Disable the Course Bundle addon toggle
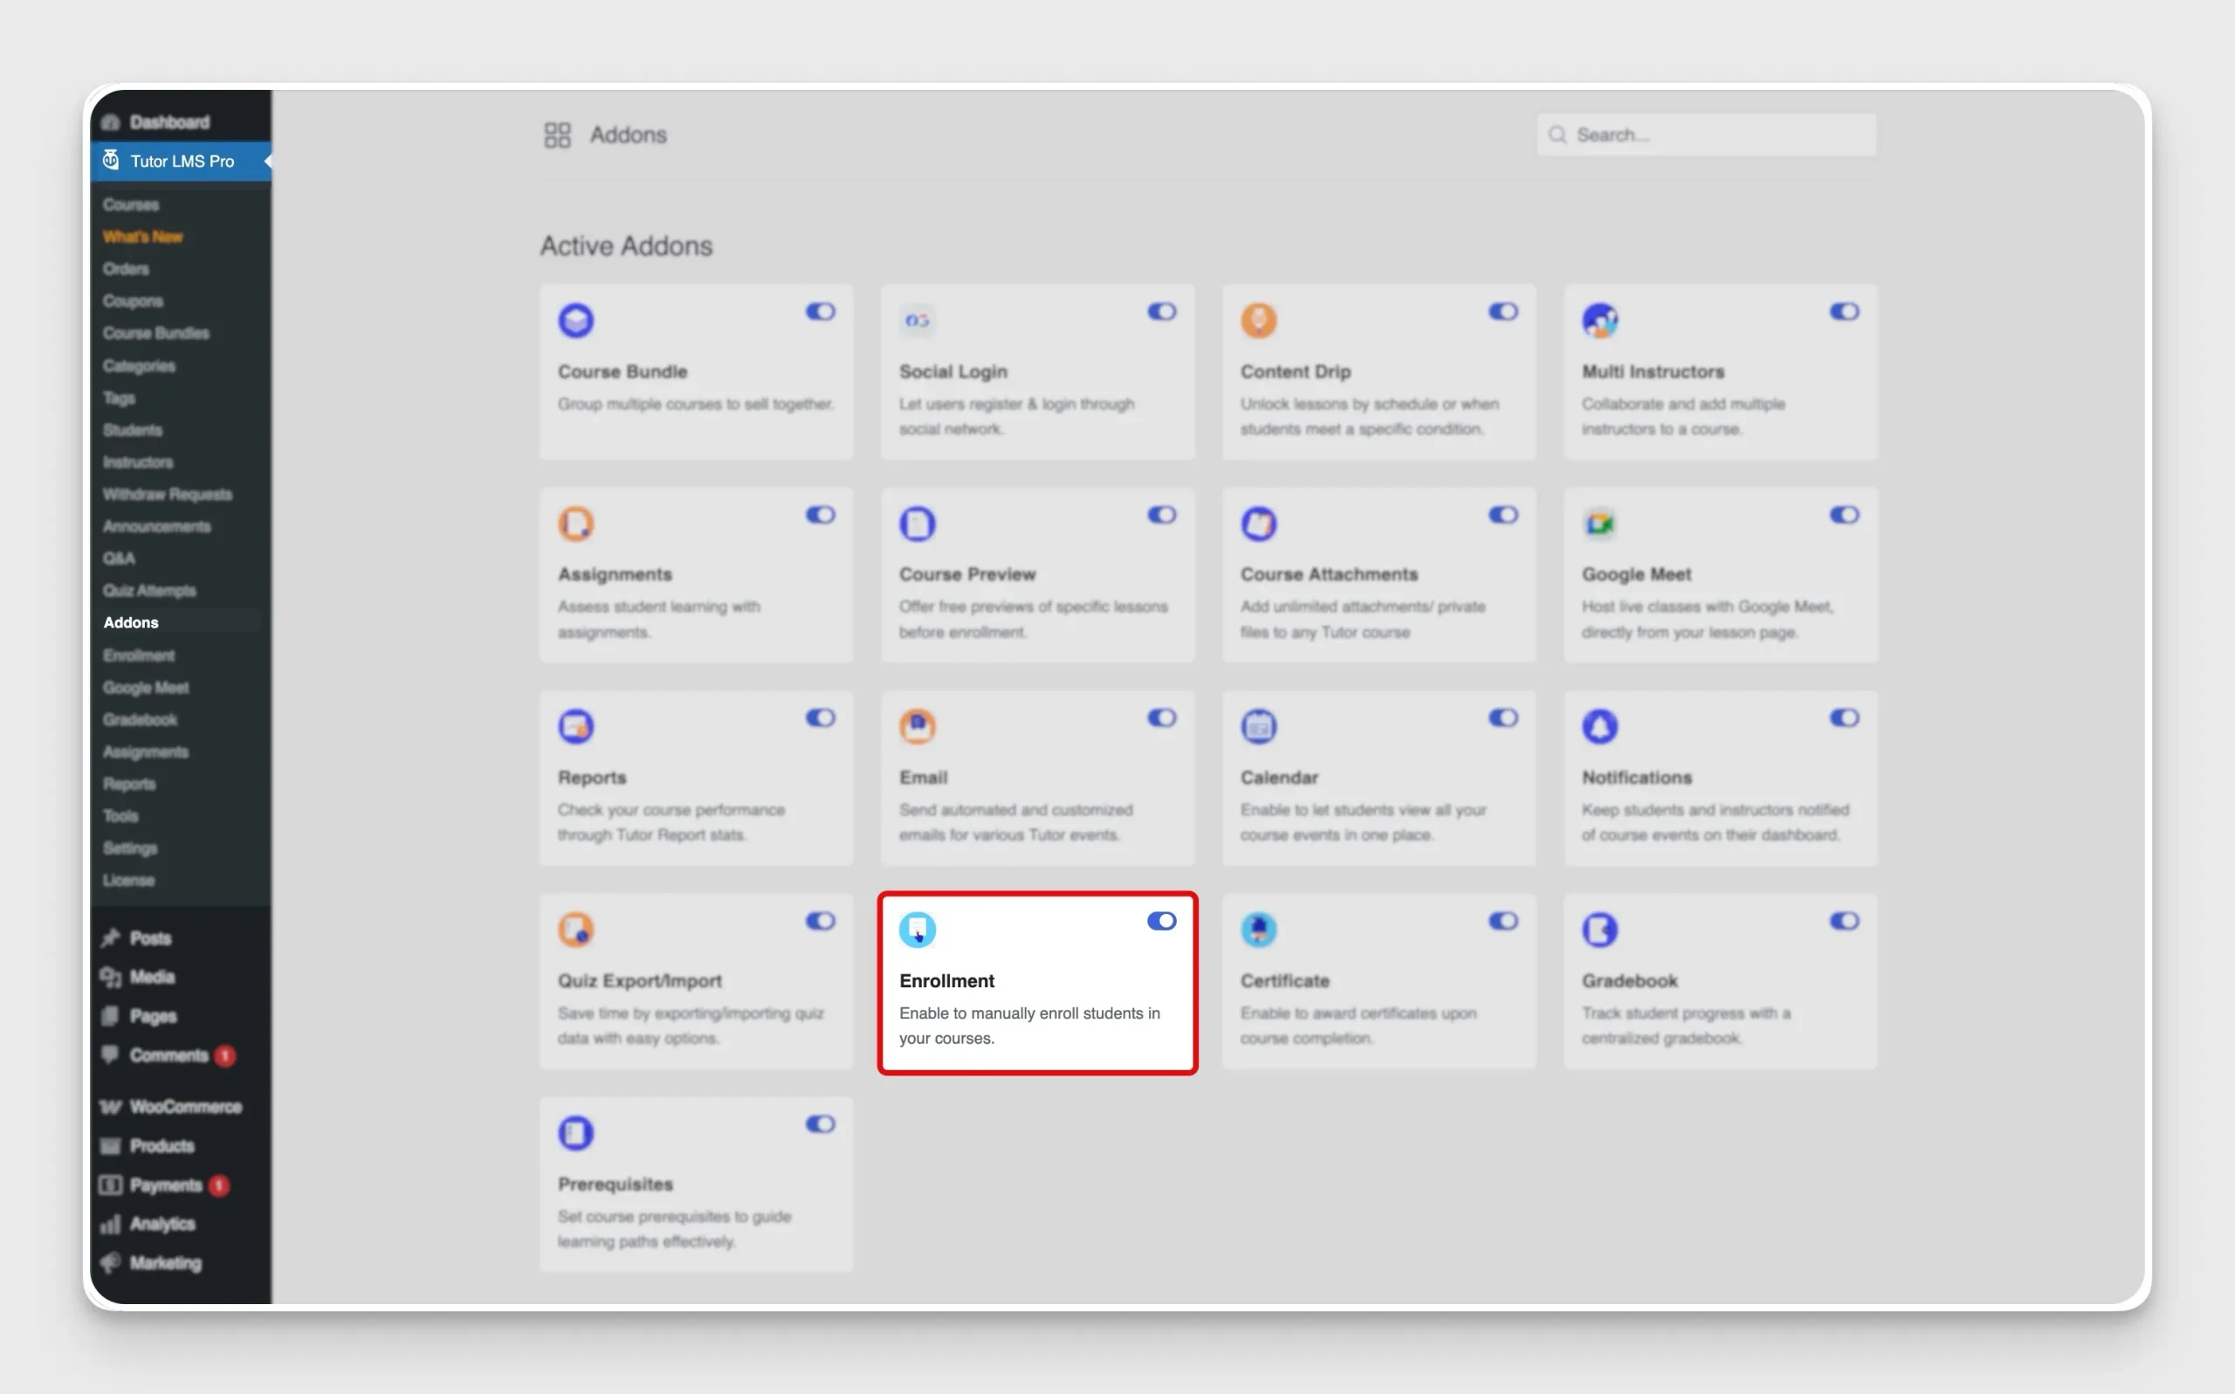 821,312
